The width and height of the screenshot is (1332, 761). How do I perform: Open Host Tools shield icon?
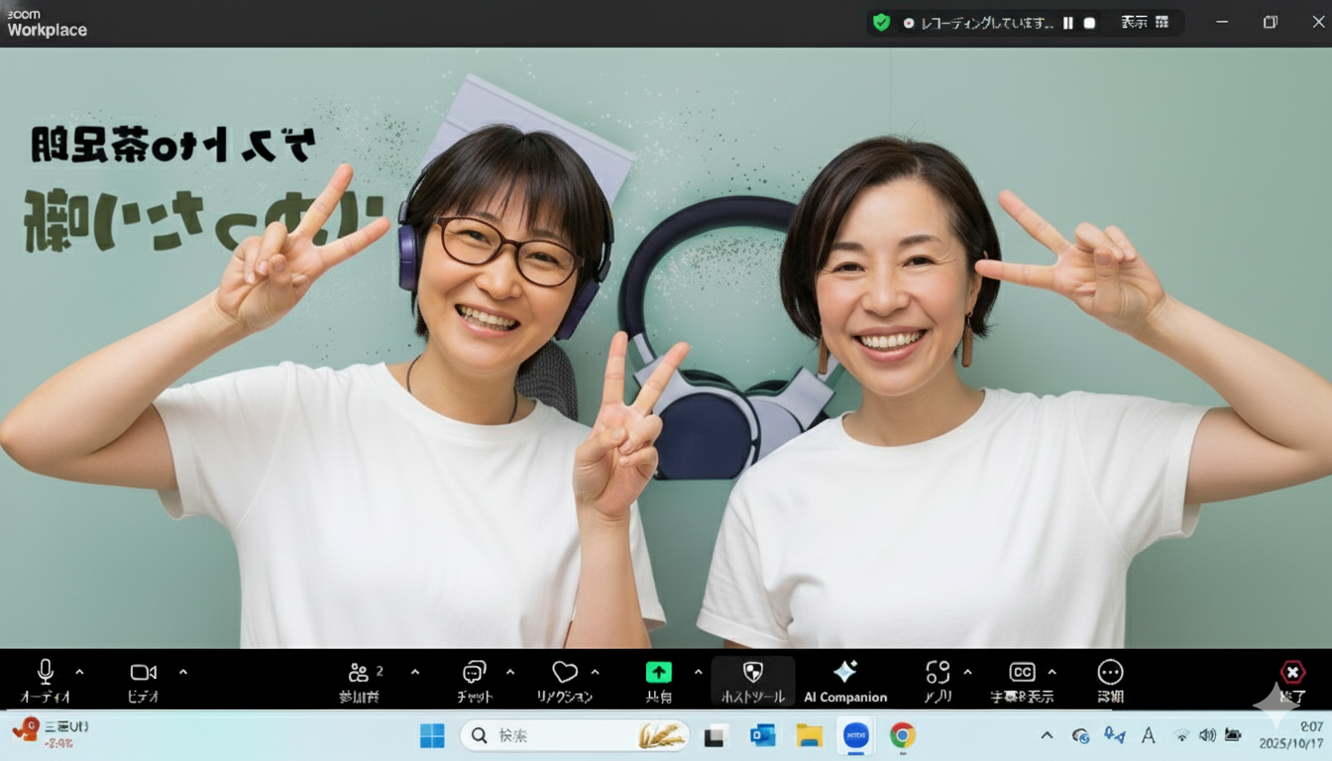click(x=752, y=673)
